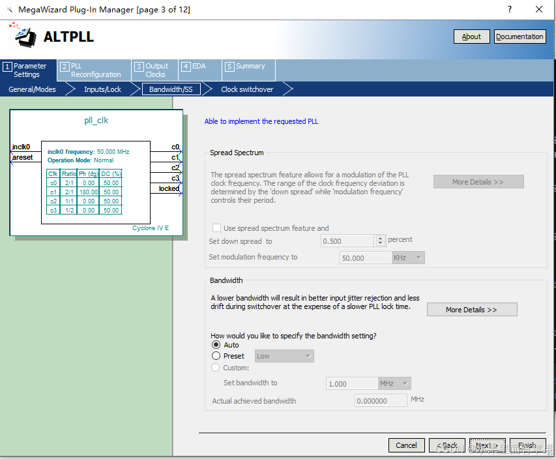Click the Finish button
The height and width of the screenshot is (459, 556).
527,445
